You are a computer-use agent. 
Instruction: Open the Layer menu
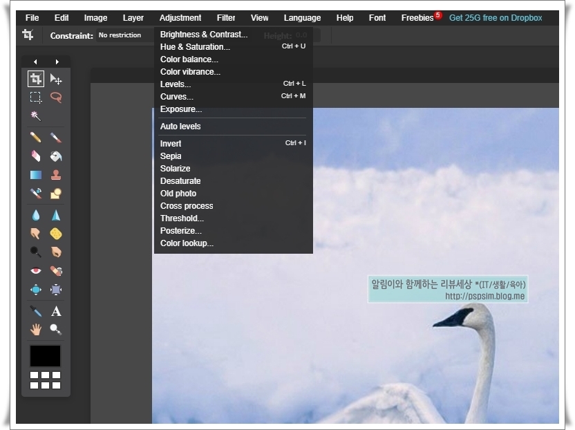point(133,17)
